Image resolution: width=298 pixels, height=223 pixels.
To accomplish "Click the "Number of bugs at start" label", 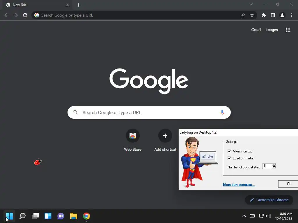I will pos(244,167).
